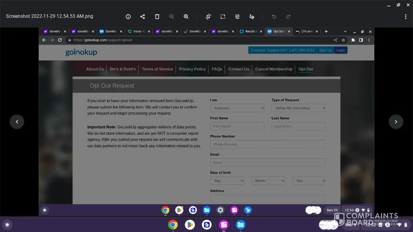Open the Month date of birth dropdown
Image resolution: width=413 pixels, height=232 pixels.
coord(268,181)
